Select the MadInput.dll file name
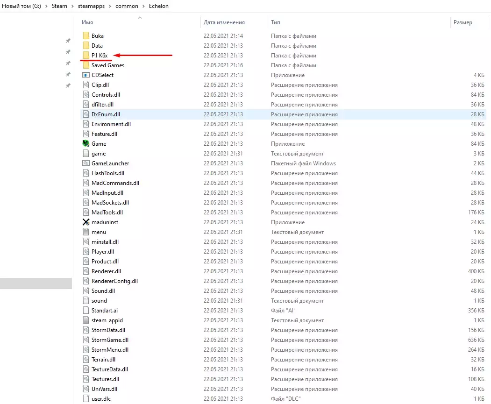This screenshot has height=404, width=491. pyautogui.click(x=107, y=193)
